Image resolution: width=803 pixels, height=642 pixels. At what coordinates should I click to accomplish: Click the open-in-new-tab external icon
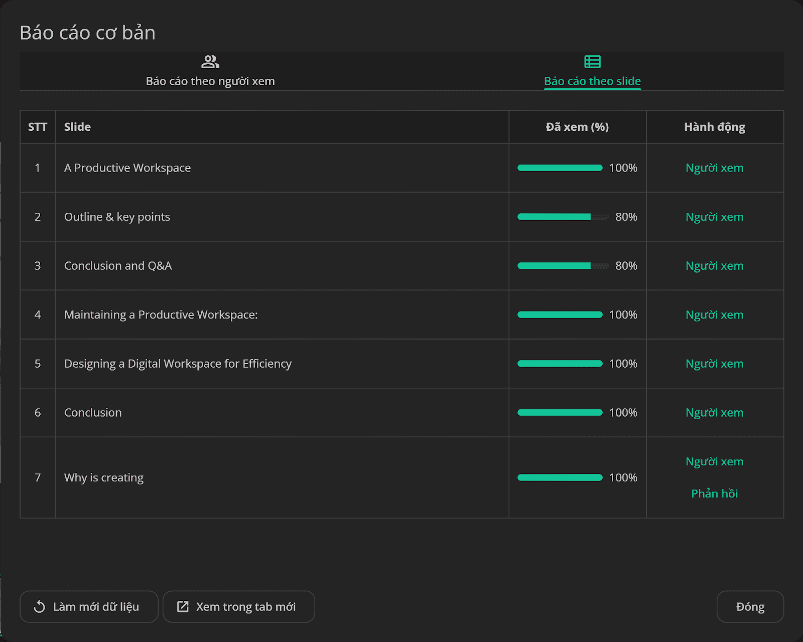click(183, 607)
